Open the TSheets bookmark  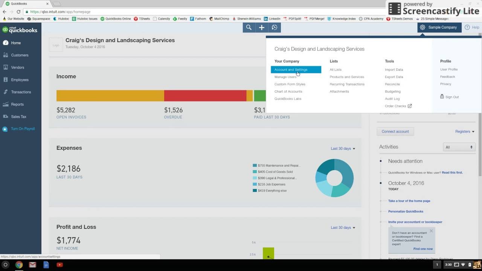142,19
